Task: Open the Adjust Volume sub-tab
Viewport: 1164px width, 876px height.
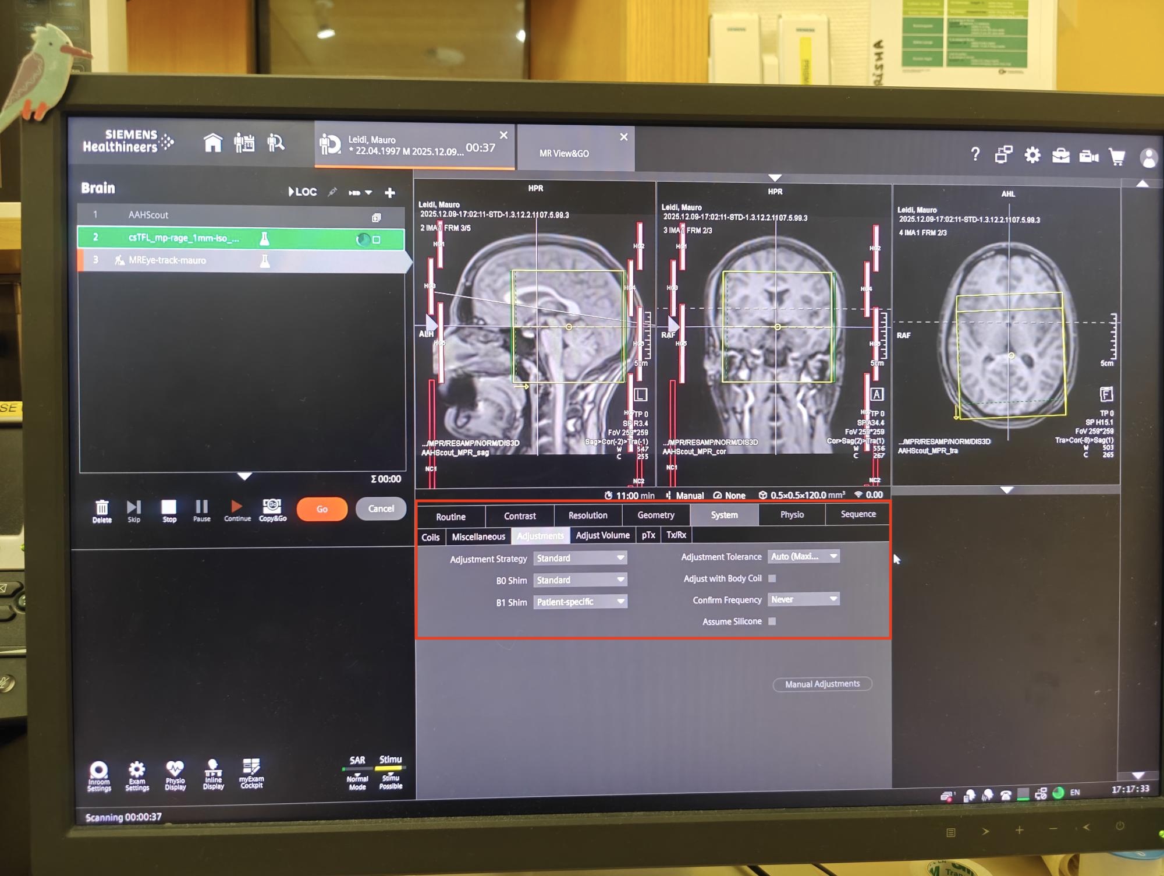Action: 602,535
